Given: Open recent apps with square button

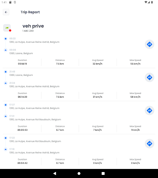Looking at the screenshot, I should [x=103, y=173].
